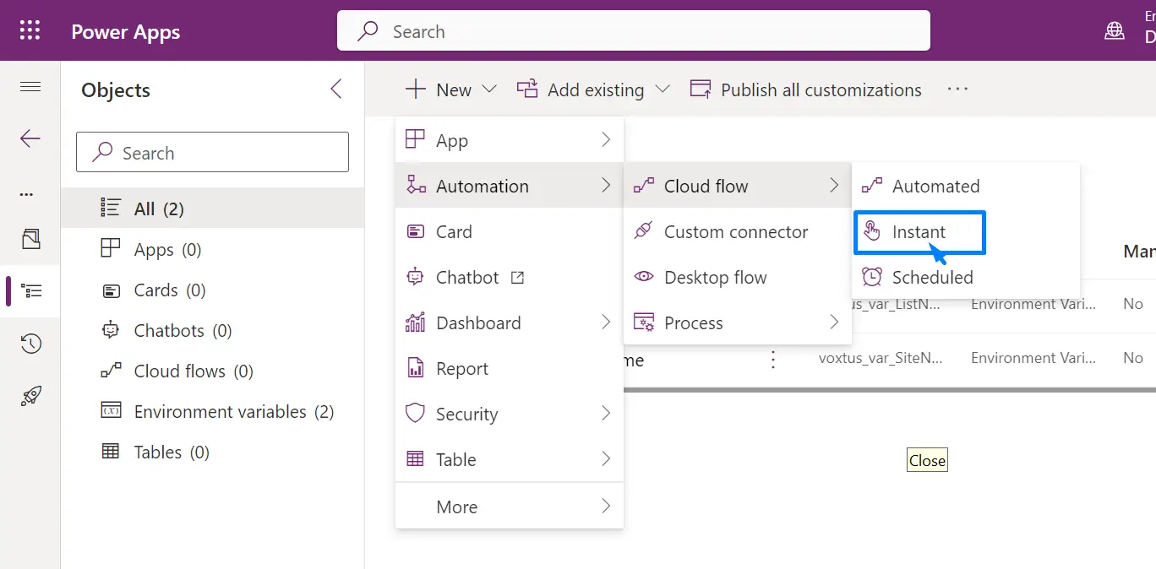Click the voxtus_var_SiteN... cell
Image resolution: width=1156 pixels, height=569 pixels.
(x=881, y=358)
